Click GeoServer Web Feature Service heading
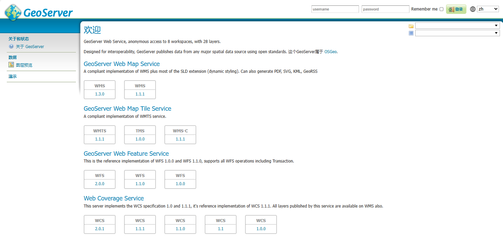The image size is (503, 238). point(126,153)
